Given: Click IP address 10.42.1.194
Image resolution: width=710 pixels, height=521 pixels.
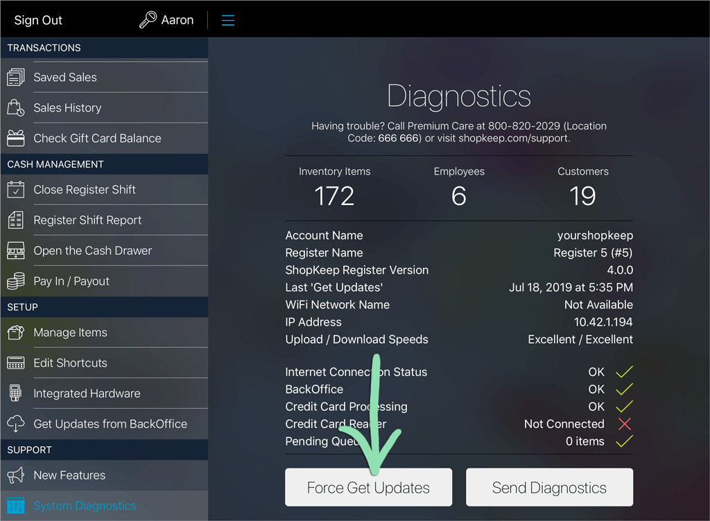Looking at the screenshot, I should click(x=603, y=322).
